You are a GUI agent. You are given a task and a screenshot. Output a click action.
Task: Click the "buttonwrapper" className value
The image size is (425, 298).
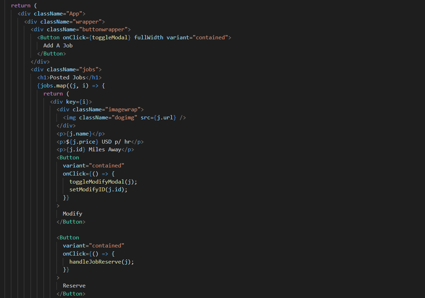tap(103, 29)
